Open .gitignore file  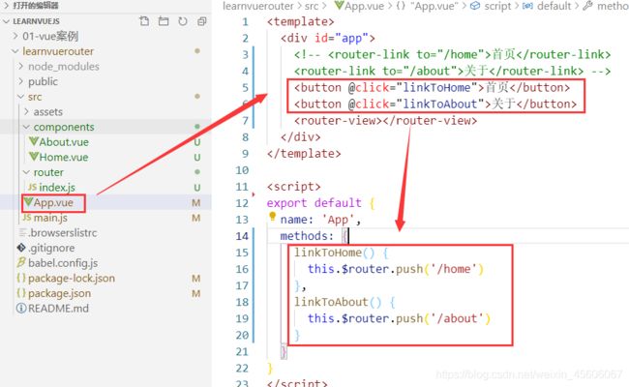[51, 248]
